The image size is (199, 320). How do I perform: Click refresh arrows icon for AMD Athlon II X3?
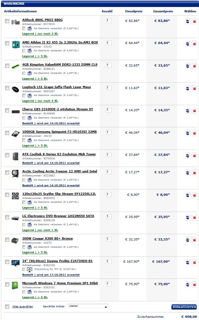pos(188,44)
